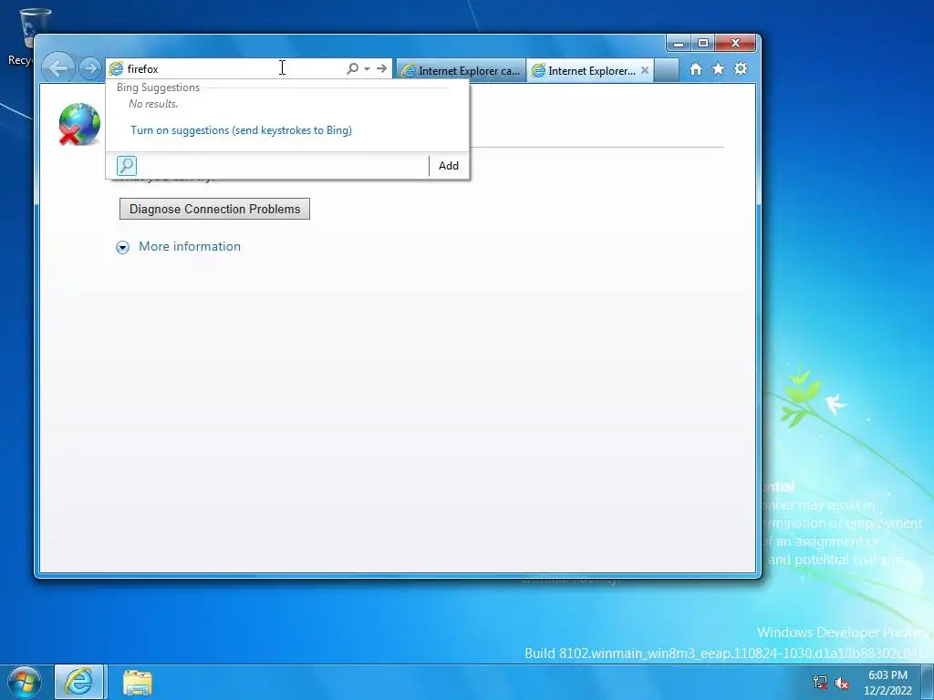This screenshot has height=700, width=934.
Task: Go back using the Back arrow button
Action: click(58, 67)
